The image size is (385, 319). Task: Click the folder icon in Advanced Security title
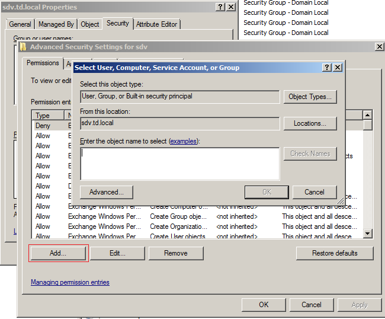coord(23,46)
